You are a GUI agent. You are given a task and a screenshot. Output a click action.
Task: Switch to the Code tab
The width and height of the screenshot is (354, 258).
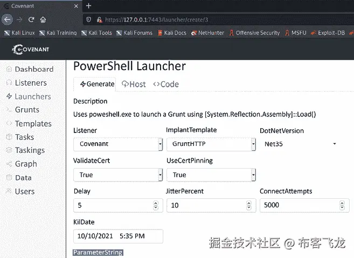[166, 84]
